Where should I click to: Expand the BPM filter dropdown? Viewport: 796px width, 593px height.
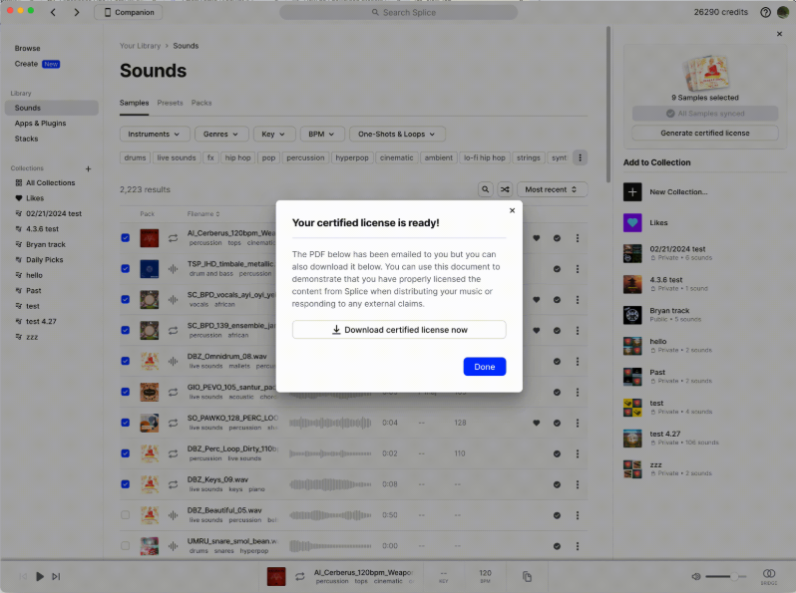[x=322, y=134]
